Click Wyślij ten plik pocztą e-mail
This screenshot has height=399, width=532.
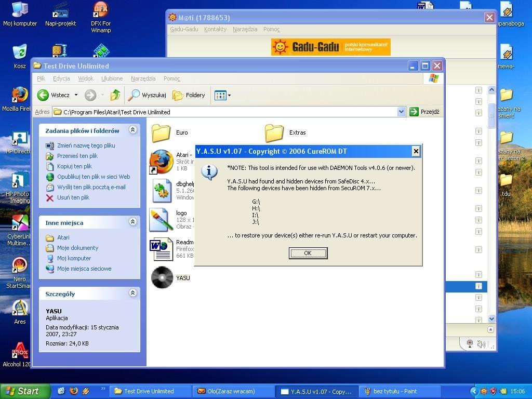[x=91, y=187]
